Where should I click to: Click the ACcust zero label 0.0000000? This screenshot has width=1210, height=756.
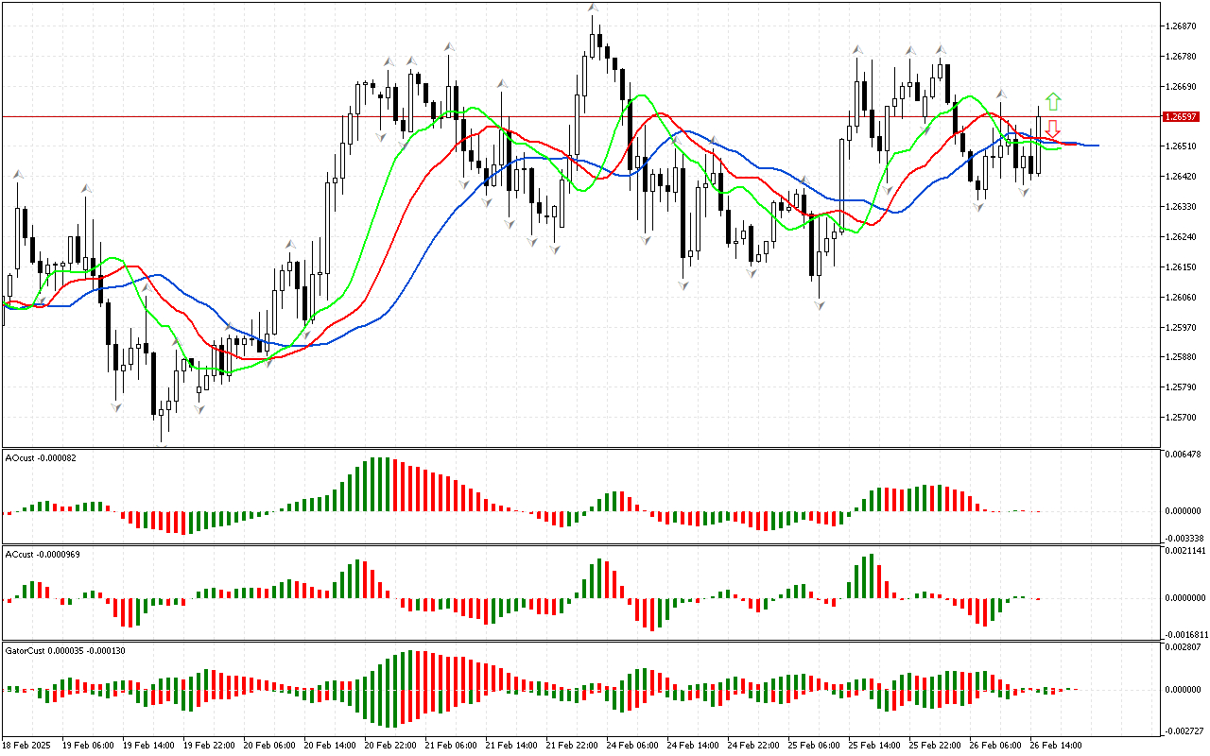(x=1185, y=598)
